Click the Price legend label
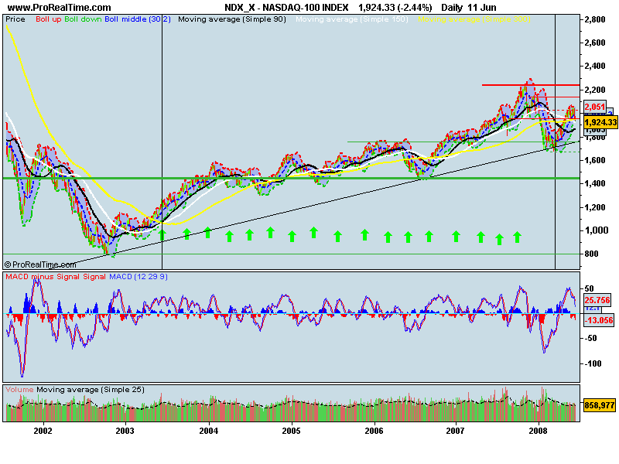Viewport: 619px width, 464px height. [x=15, y=19]
